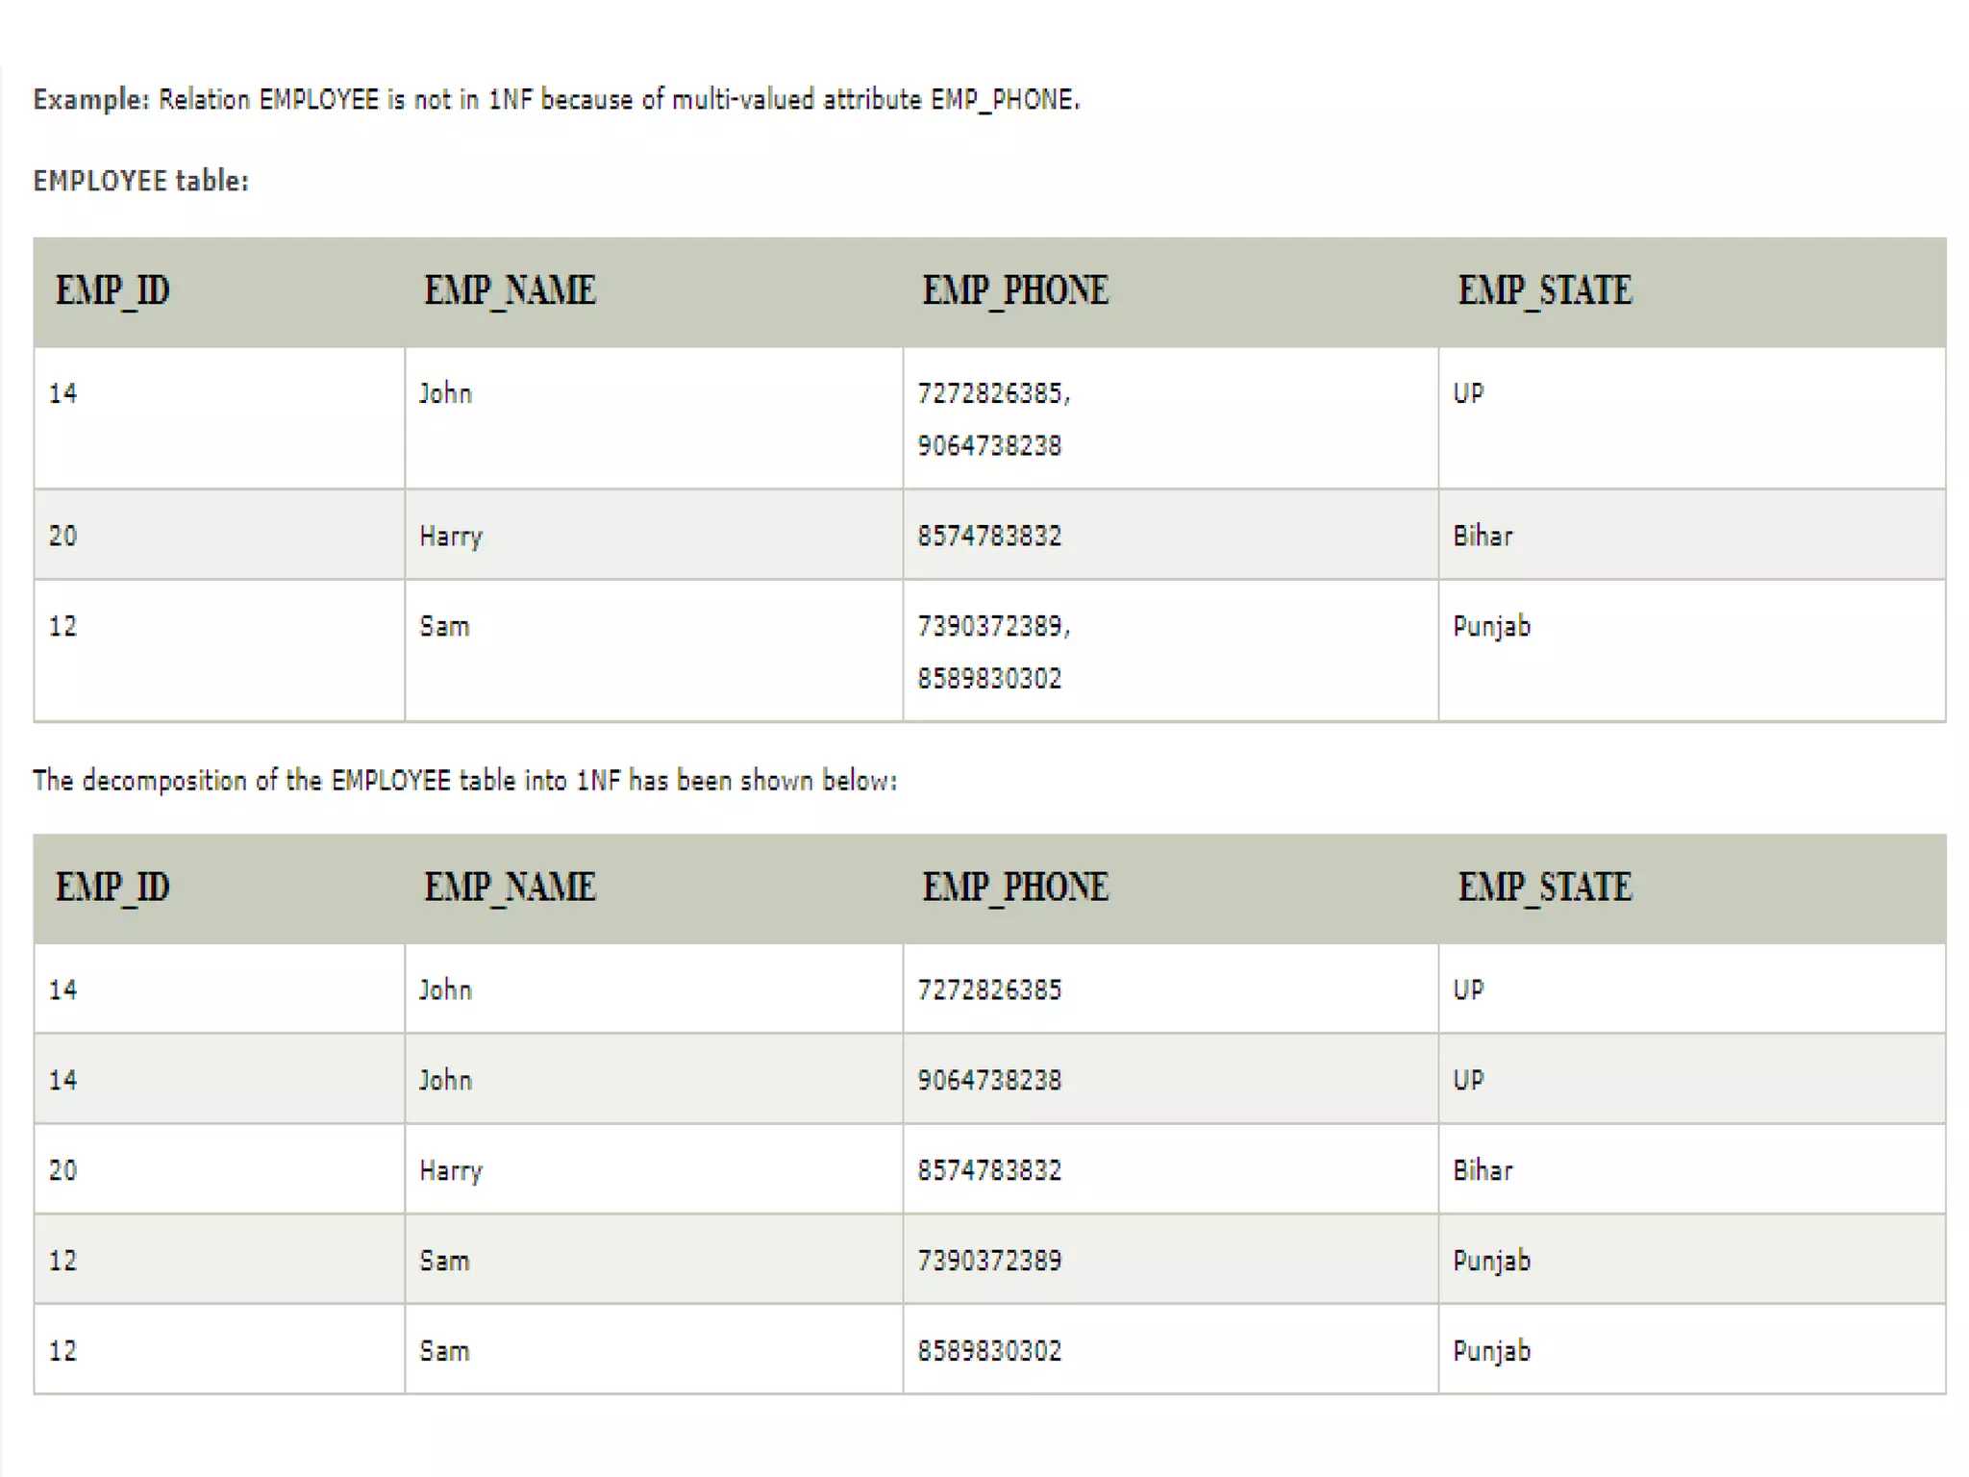Viewport: 1969px width, 1477px height.
Task: Click Bihar in the first table
Action: click(x=1483, y=537)
